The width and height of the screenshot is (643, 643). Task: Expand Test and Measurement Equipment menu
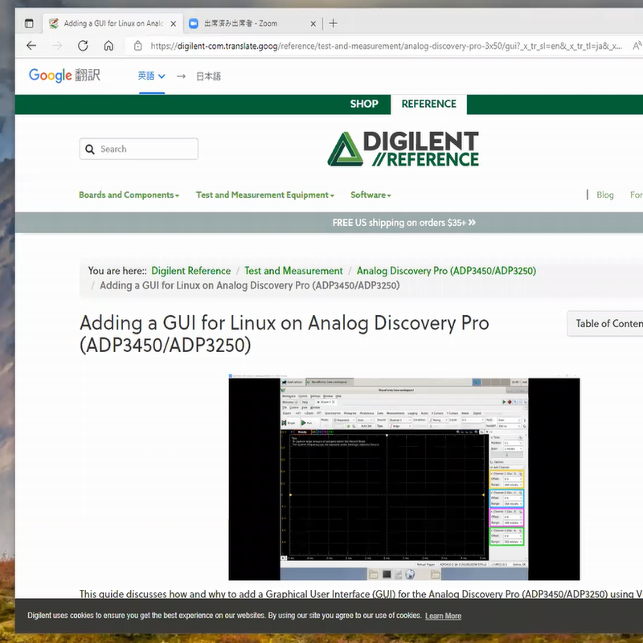tap(264, 195)
